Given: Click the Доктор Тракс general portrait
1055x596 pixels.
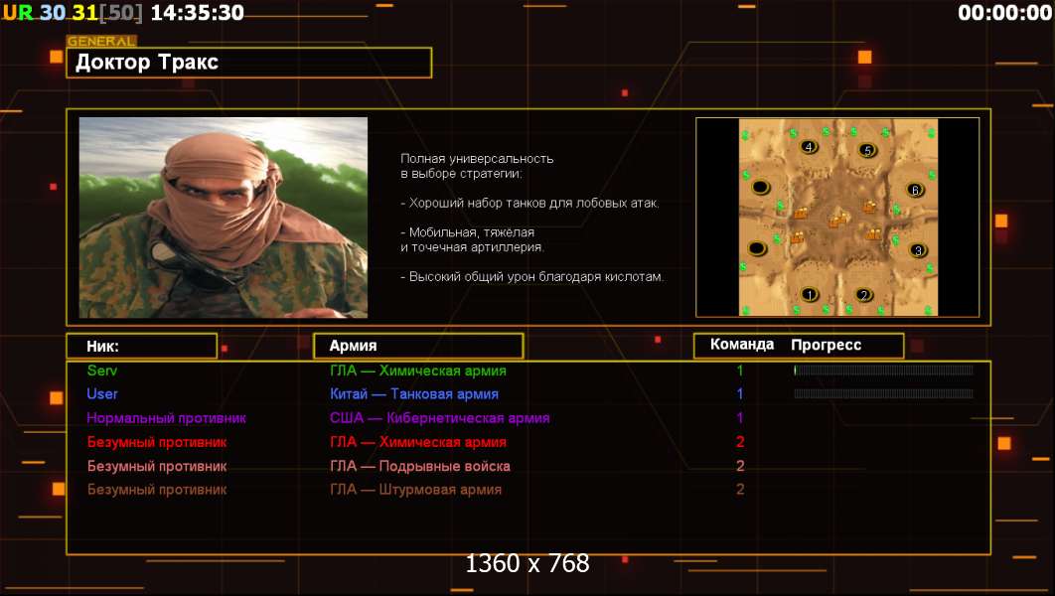Looking at the screenshot, I should click(x=224, y=218).
